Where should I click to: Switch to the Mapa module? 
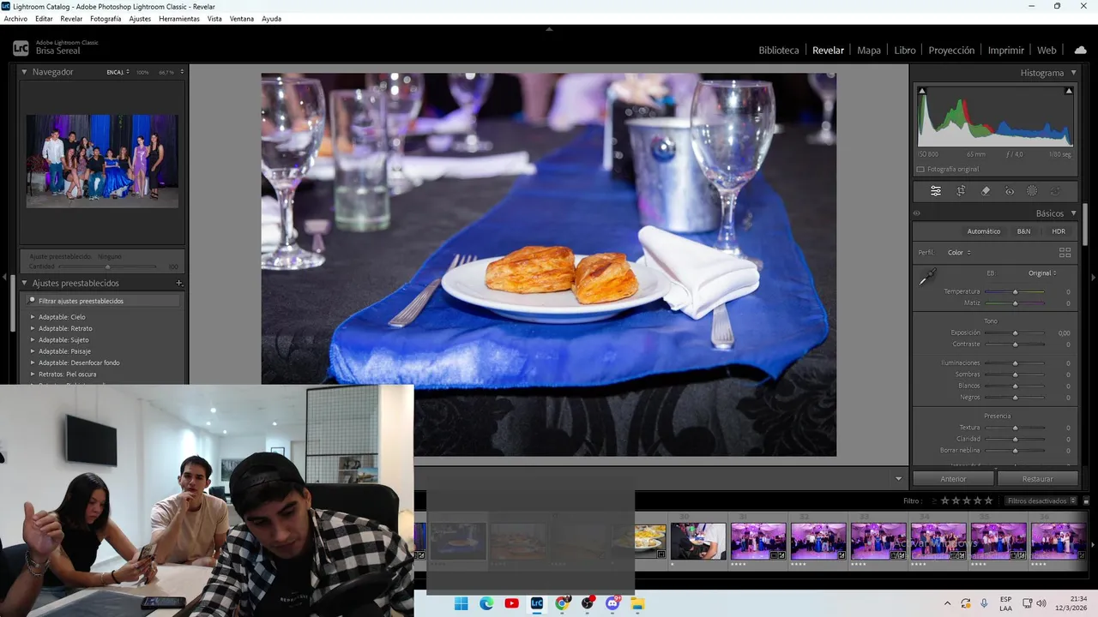(869, 51)
